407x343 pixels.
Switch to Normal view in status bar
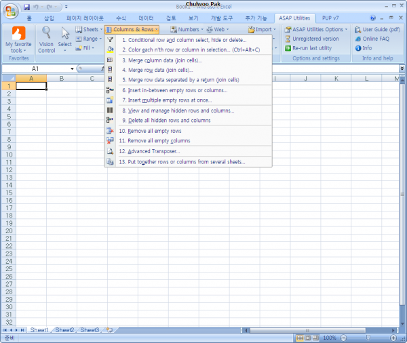(300, 338)
